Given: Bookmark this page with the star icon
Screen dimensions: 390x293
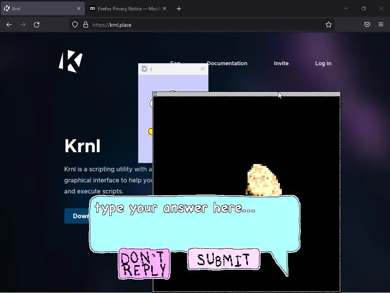Looking at the screenshot, I should point(329,24).
